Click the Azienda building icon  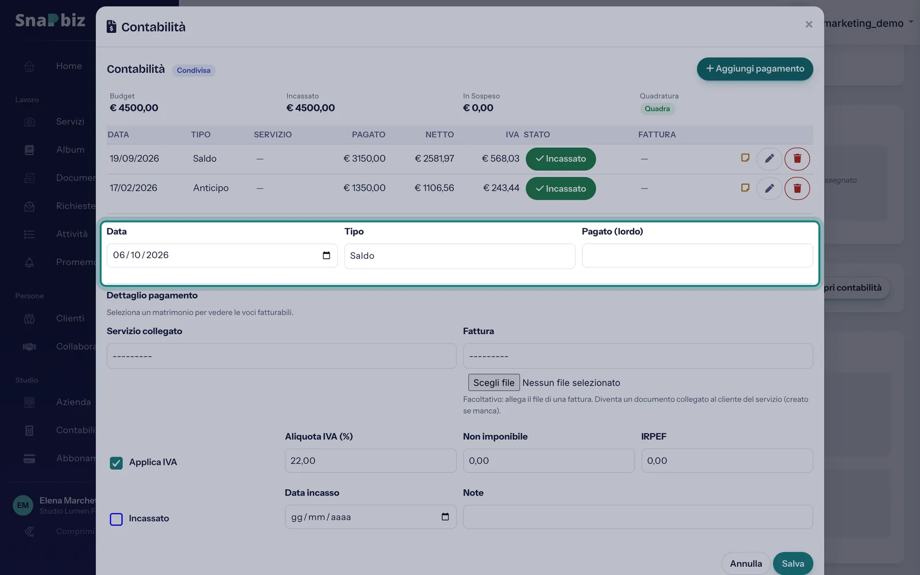(29, 402)
